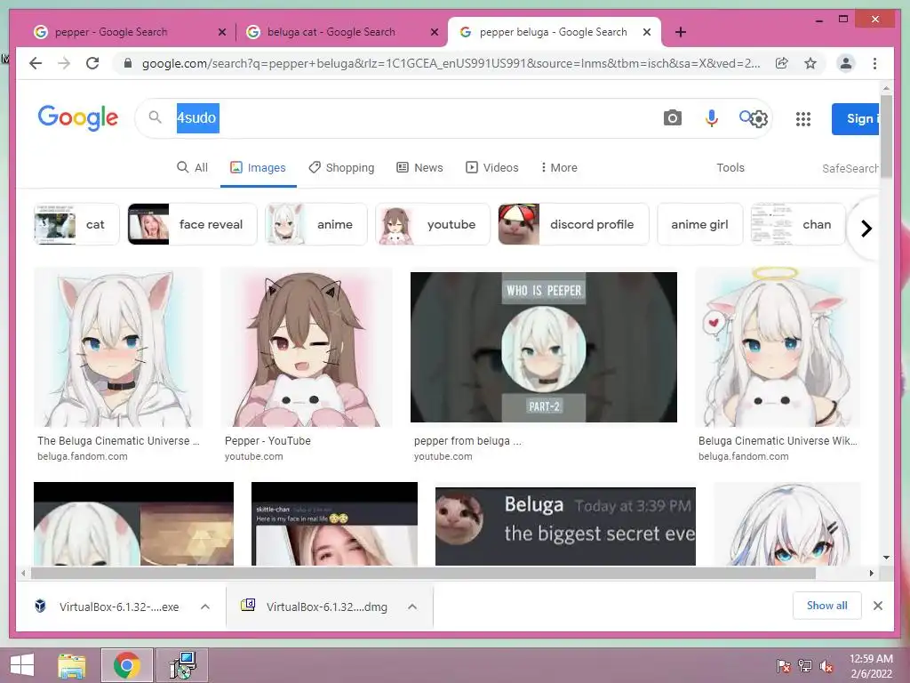Bookmark this page with the star icon
The height and width of the screenshot is (683, 910).
(x=810, y=63)
